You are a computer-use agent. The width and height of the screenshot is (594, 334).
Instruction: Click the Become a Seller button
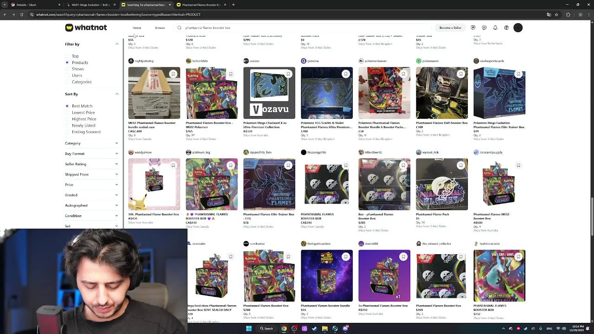(x=450, y=28)
